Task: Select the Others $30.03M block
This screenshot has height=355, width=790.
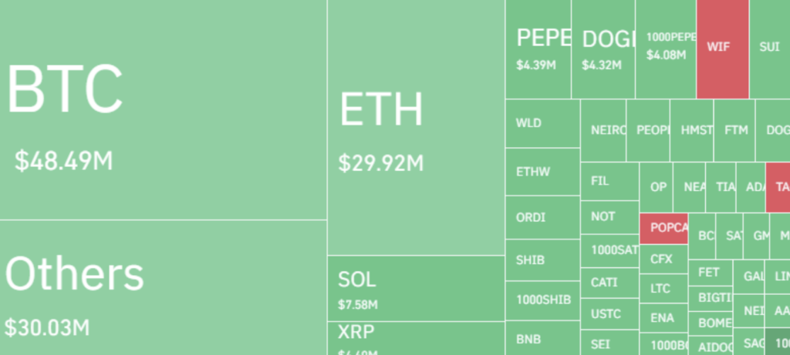Action: (x=163, y=287)
